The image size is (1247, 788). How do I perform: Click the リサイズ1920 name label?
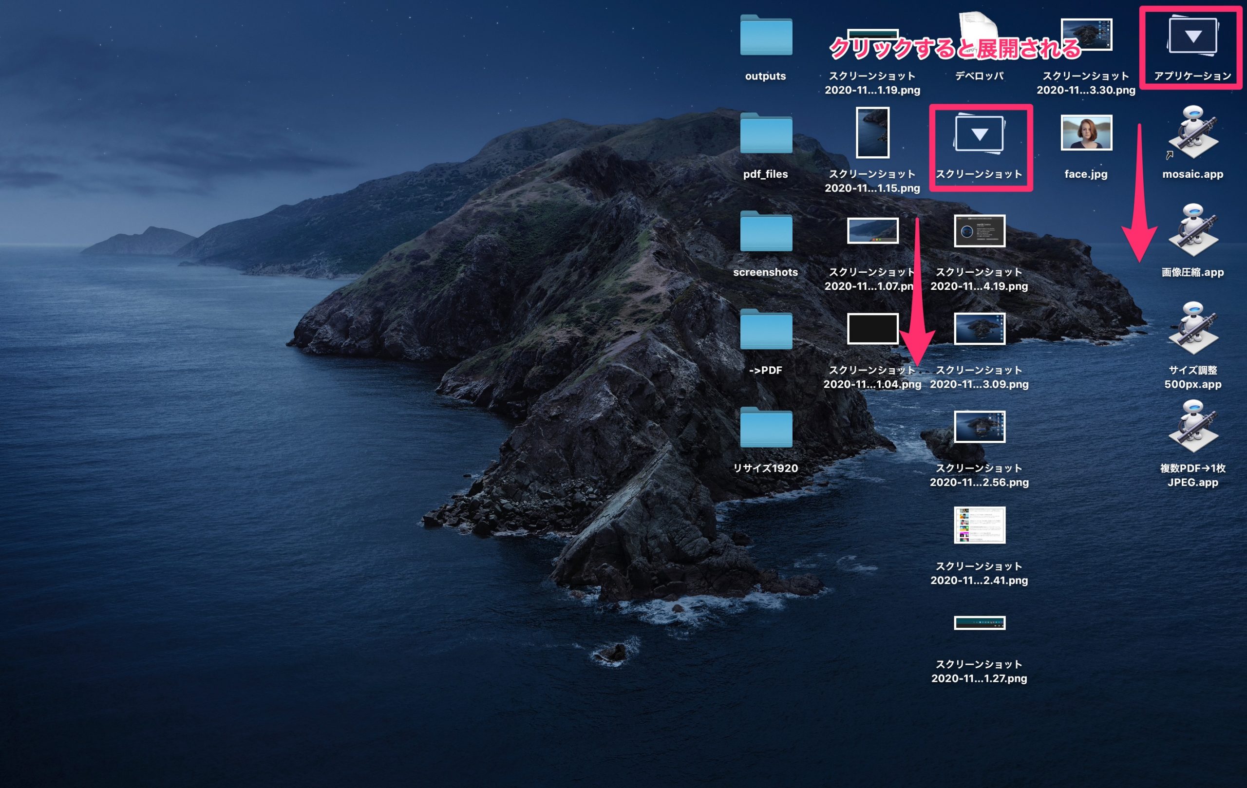click(765, 468)
